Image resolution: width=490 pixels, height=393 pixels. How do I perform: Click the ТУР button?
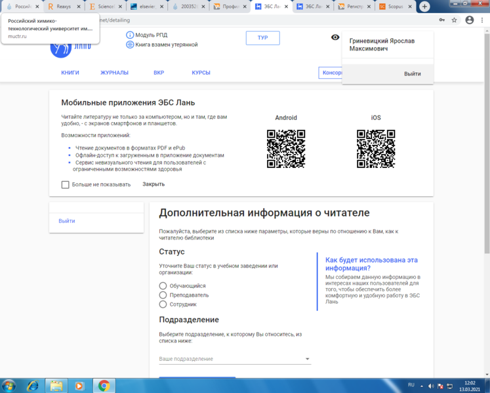click(x=263, y=38)
